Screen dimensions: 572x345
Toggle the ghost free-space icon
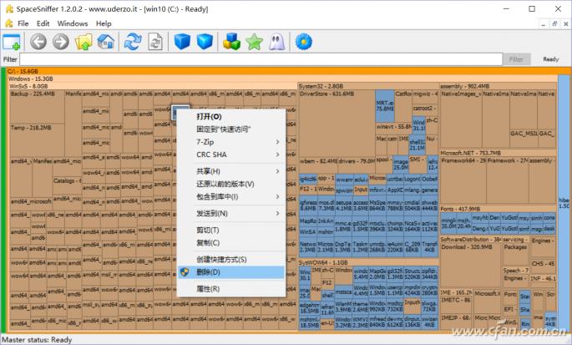tap(276, 42)
